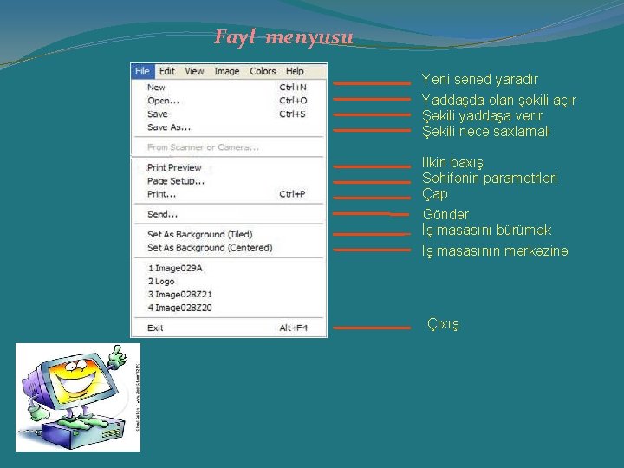Open the Image menu
This screenshot has height=468, width=624.
[x=226, y=71]
